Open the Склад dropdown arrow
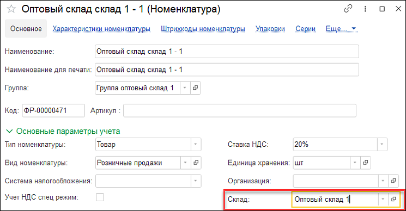This screenshot has height=211, width=406. (x=383, y=199)
